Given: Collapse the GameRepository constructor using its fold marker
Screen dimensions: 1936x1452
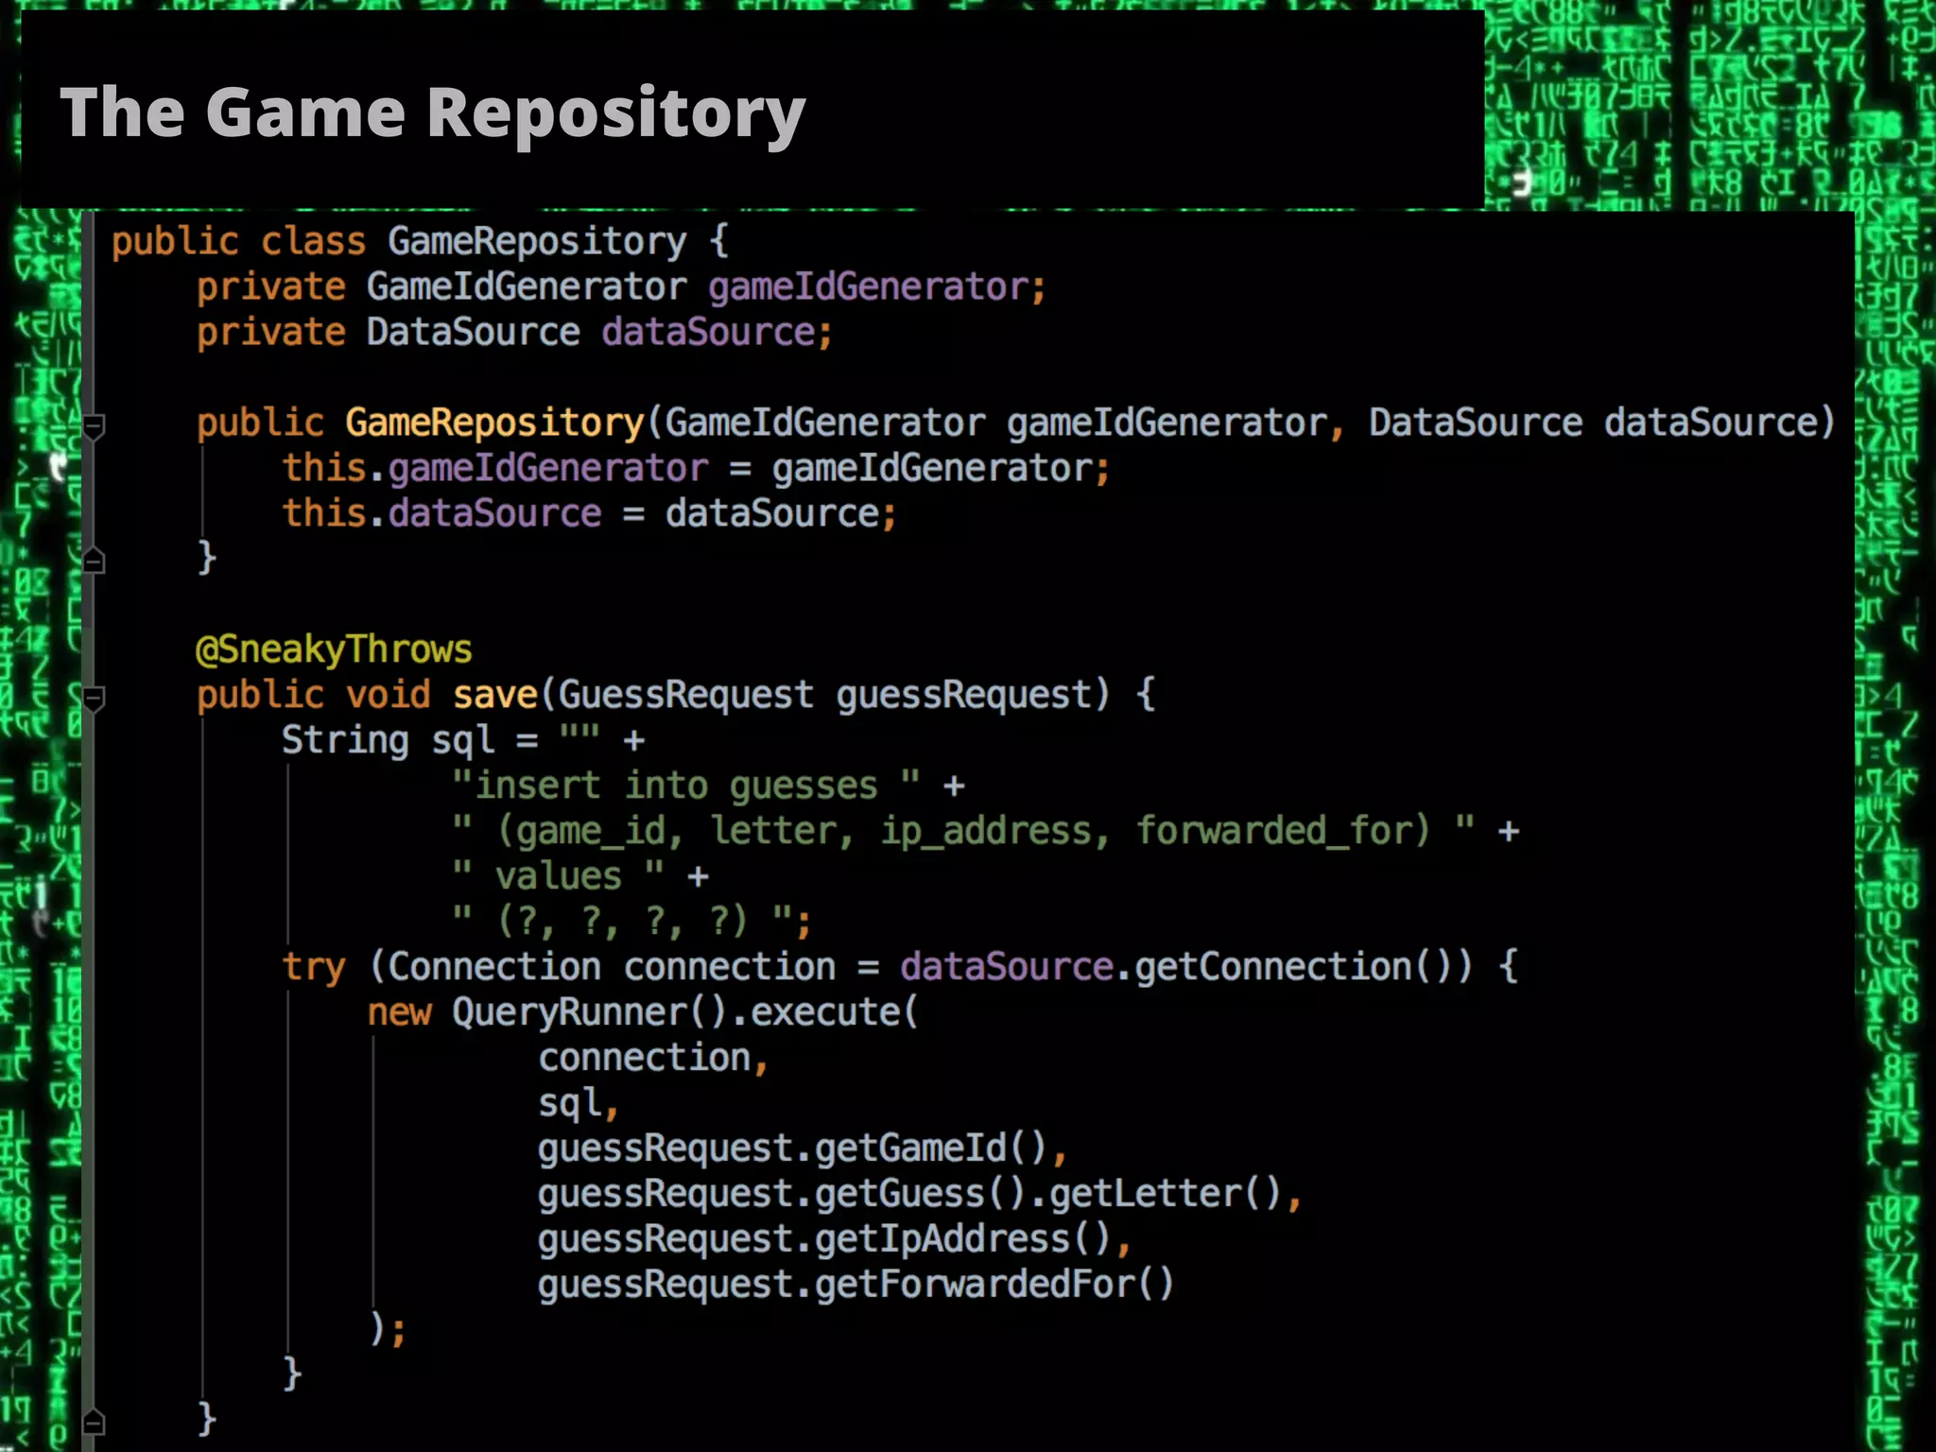Looking at the screenshot, I should pos(94,426).
